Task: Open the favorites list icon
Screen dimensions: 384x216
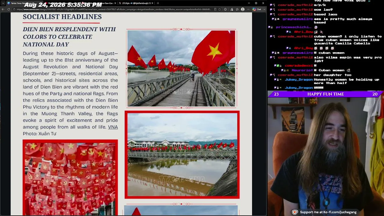Action: point(237,9)
